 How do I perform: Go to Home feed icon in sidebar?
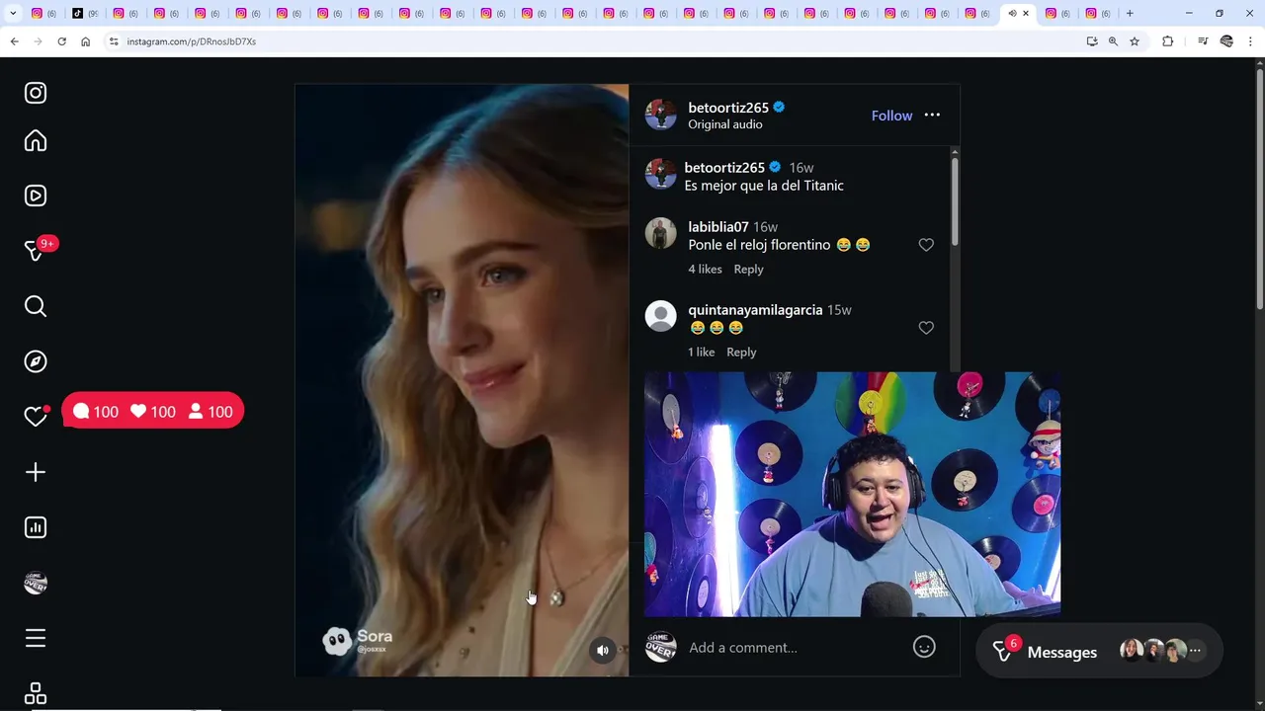tap(36, 140)
